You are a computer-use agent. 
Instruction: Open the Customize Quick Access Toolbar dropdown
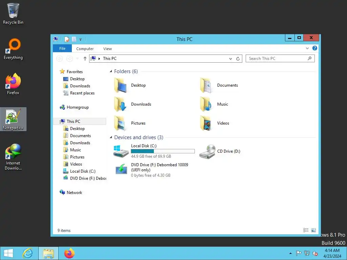coord(81,40)
